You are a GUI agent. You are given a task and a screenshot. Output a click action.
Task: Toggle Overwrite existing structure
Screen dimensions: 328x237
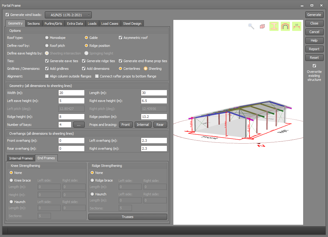[x=314, y=65]
